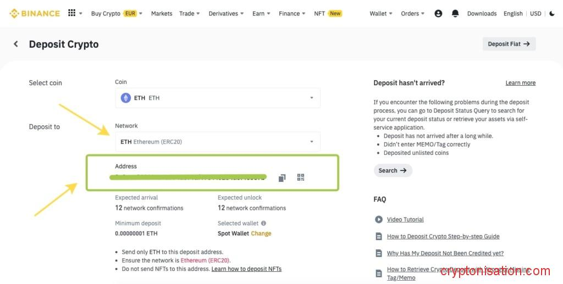Screen dimensions: 563x284
Task: Click the Binance logo
Action: tap(35, 13)
